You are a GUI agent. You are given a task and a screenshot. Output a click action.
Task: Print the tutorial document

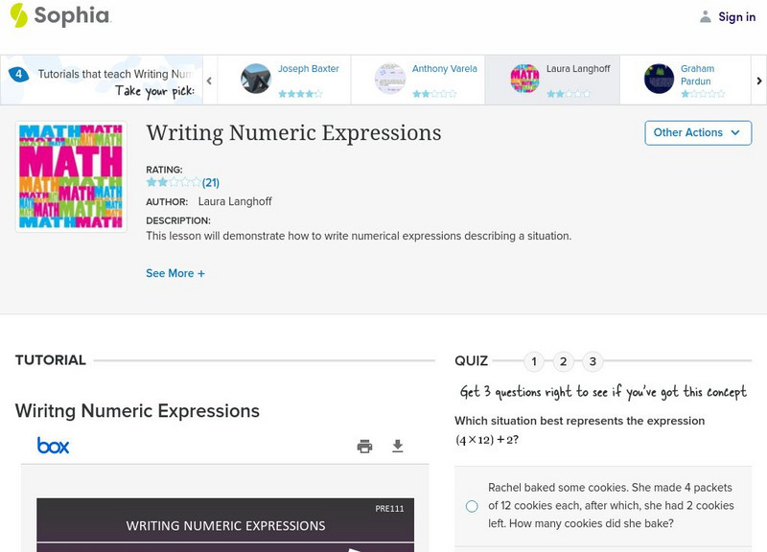pos(364,446)
